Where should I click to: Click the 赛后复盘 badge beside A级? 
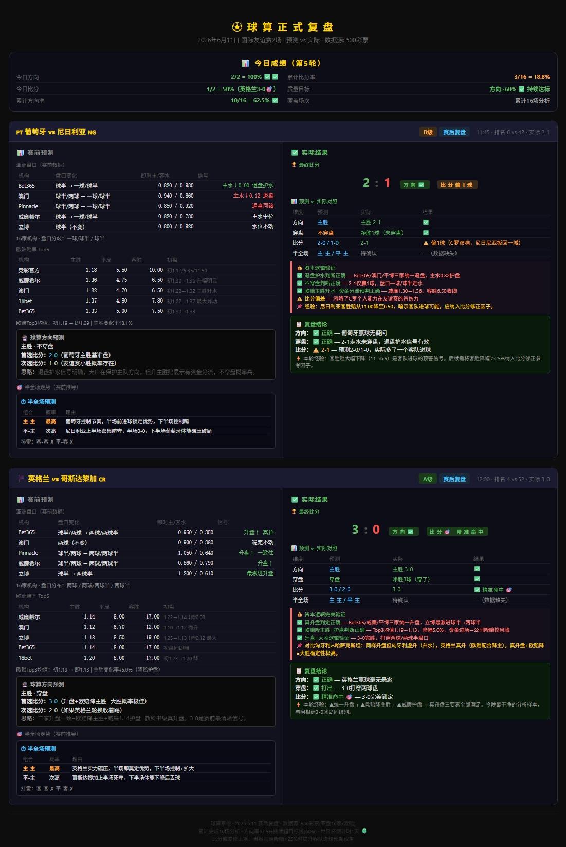(454, 479)
